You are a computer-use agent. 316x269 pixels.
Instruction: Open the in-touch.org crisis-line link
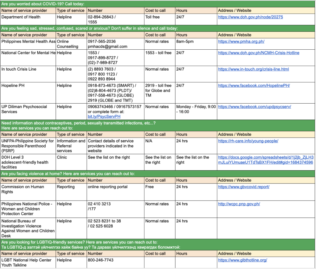pos(253,69)
